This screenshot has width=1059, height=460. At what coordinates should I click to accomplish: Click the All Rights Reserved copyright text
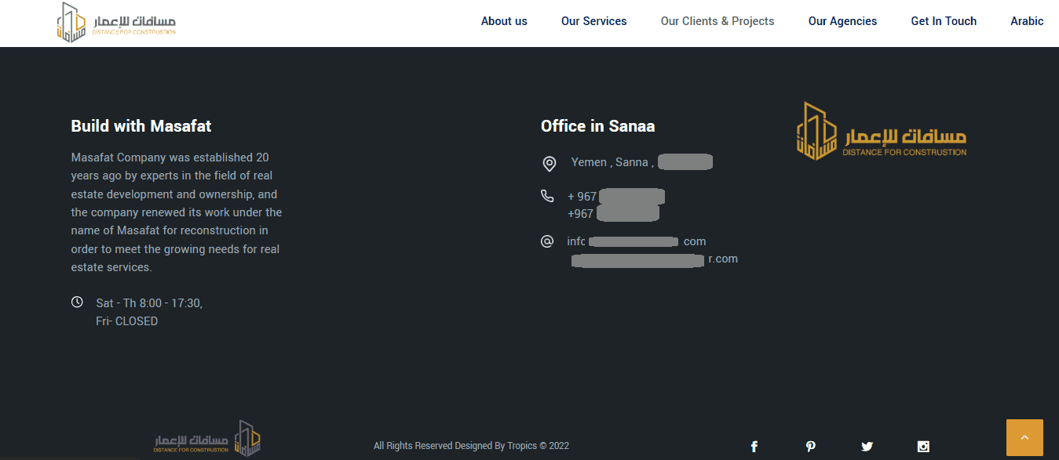tap(471, 446)
